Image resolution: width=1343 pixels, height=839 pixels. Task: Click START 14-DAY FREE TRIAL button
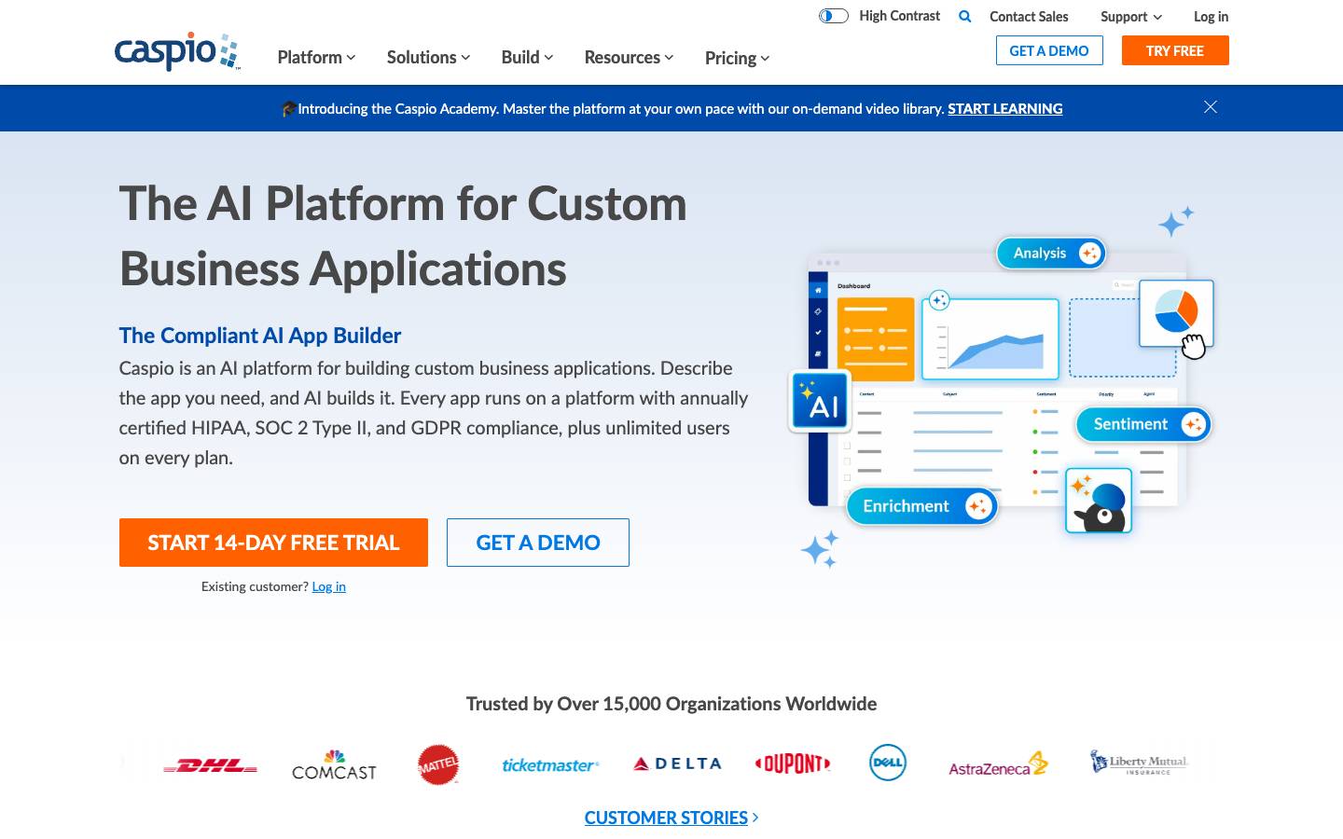pyautogui.click(x=273, y=543)
